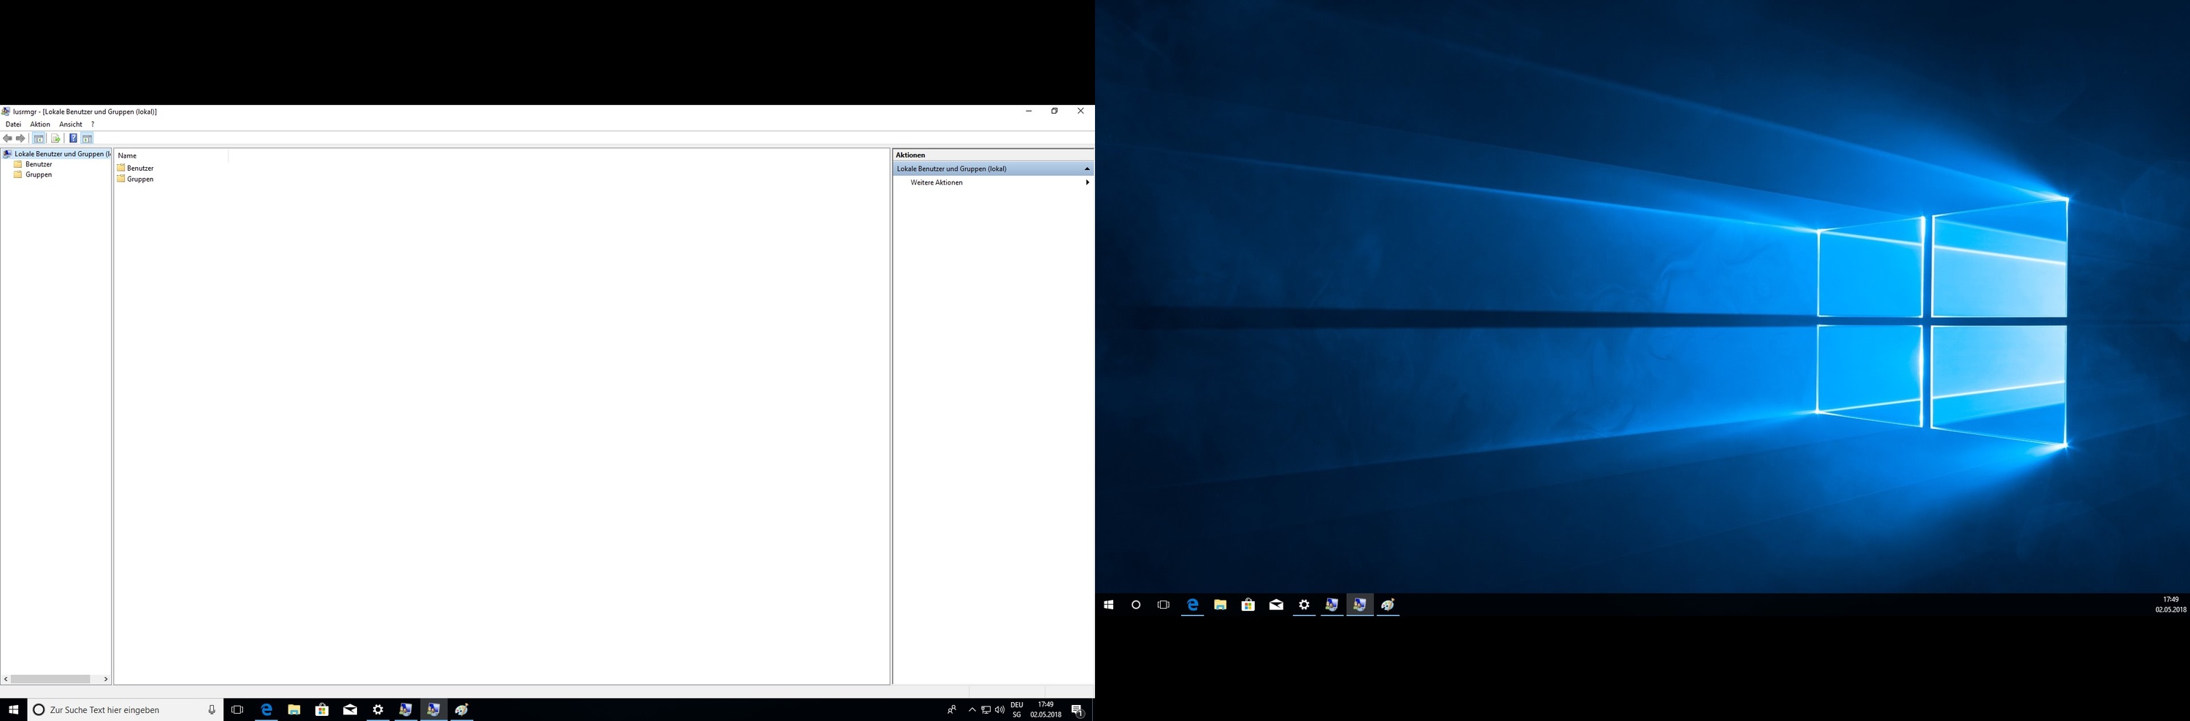This screenshot has height=721, width=2190.
Task: Click the Forward arrow in the lusrmgr toolbar
Action: 20,139
